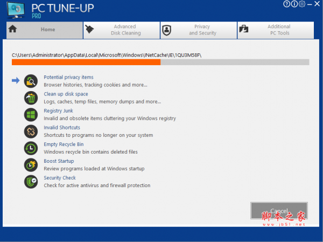Image resolution: width=323 pixels, height=242 pixels.
Task: Open the Additional PC Tools tab
Action: pyautogui.click(x=276, y=30)
